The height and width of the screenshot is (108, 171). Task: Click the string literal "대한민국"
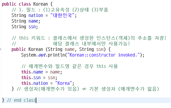click(x=62, y=15)
